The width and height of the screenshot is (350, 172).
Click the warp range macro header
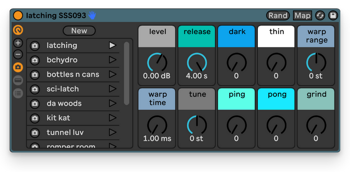click(316, 36)
